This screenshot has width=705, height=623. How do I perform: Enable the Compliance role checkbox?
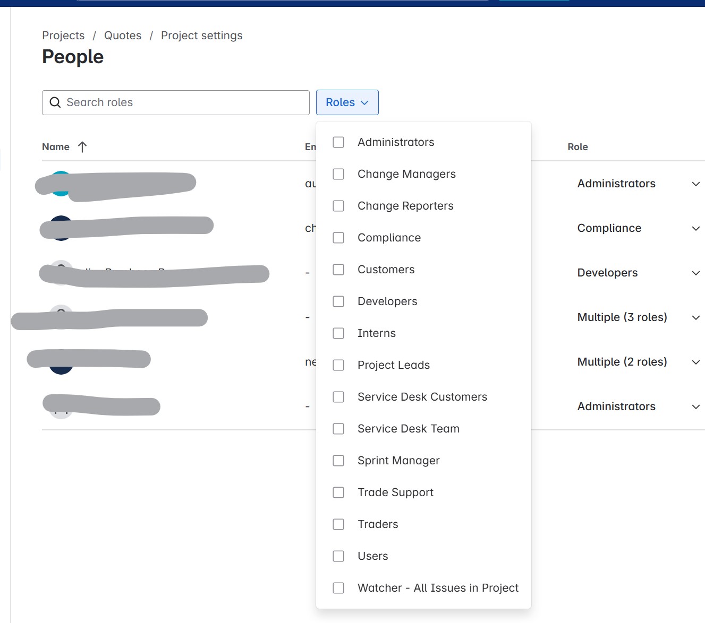click(x=338, y=238)
